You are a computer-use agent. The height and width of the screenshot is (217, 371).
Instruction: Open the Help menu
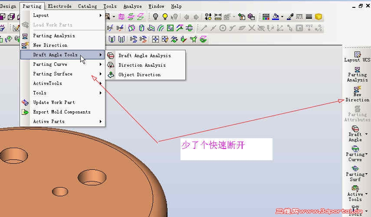pos(176,6)
